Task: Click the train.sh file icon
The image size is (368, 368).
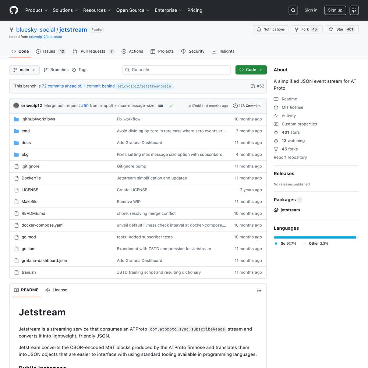Action: click(17, 272)
